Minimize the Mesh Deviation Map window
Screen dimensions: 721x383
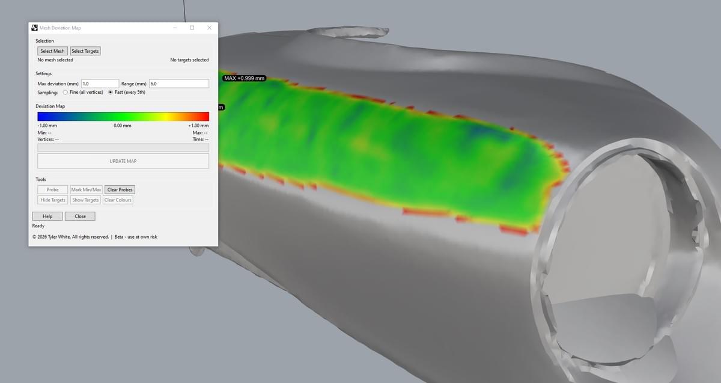coord(175,28)
